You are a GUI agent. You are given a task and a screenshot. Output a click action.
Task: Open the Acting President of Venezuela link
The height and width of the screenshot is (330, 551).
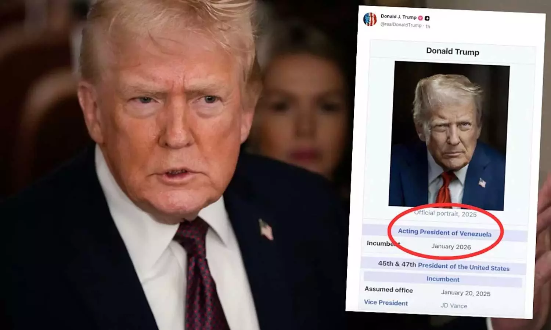click(x=444, y=232)
